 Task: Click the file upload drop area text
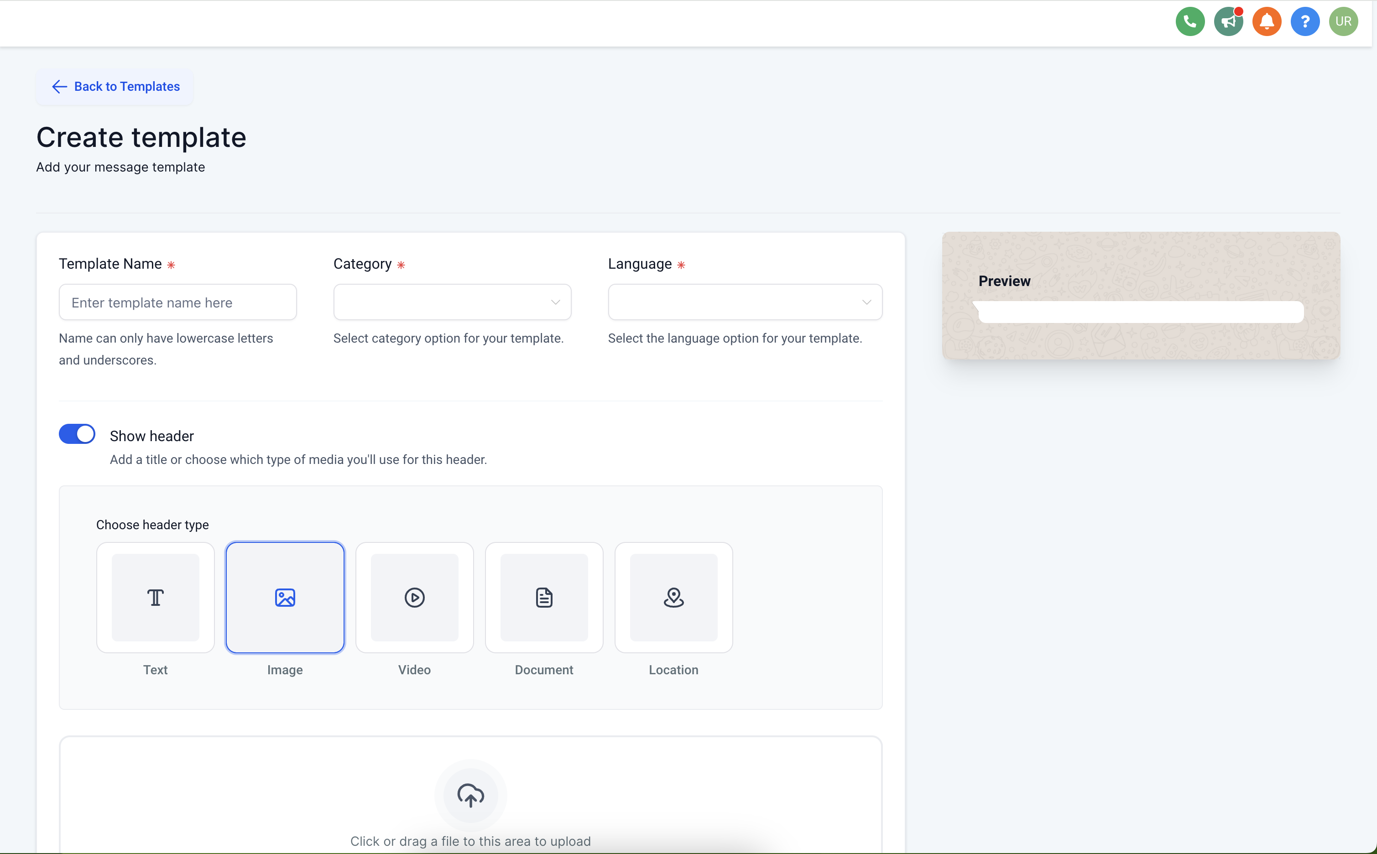point(470,841)
